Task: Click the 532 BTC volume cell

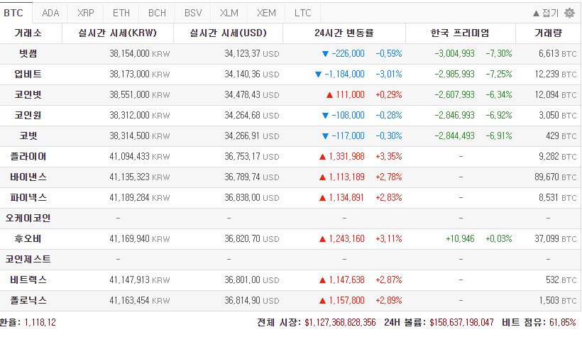Action: tap(561, 280)
